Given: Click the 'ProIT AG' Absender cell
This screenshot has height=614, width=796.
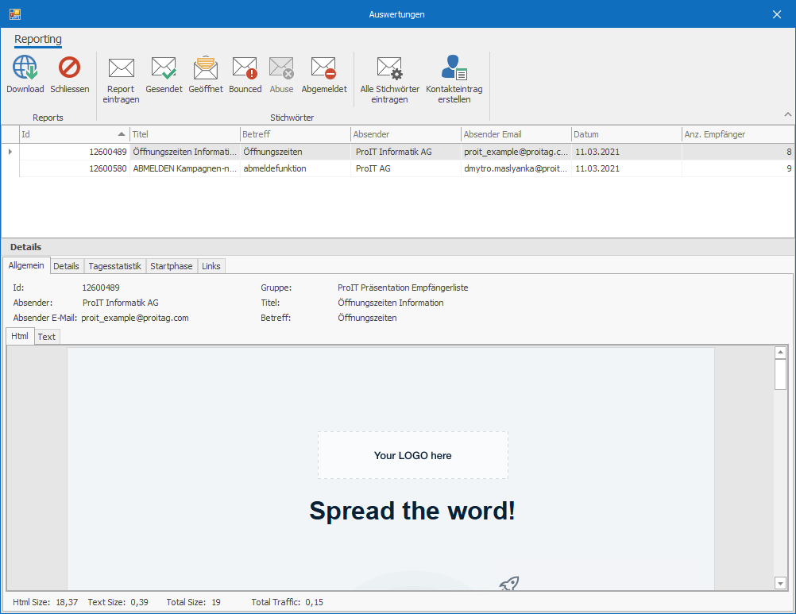Looking at the screenshot, I should pyautogui.click(x=406, y=168).
